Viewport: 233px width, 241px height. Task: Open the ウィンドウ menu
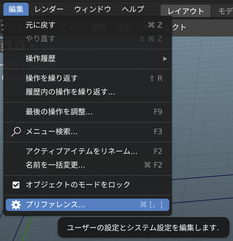[93, 9]
